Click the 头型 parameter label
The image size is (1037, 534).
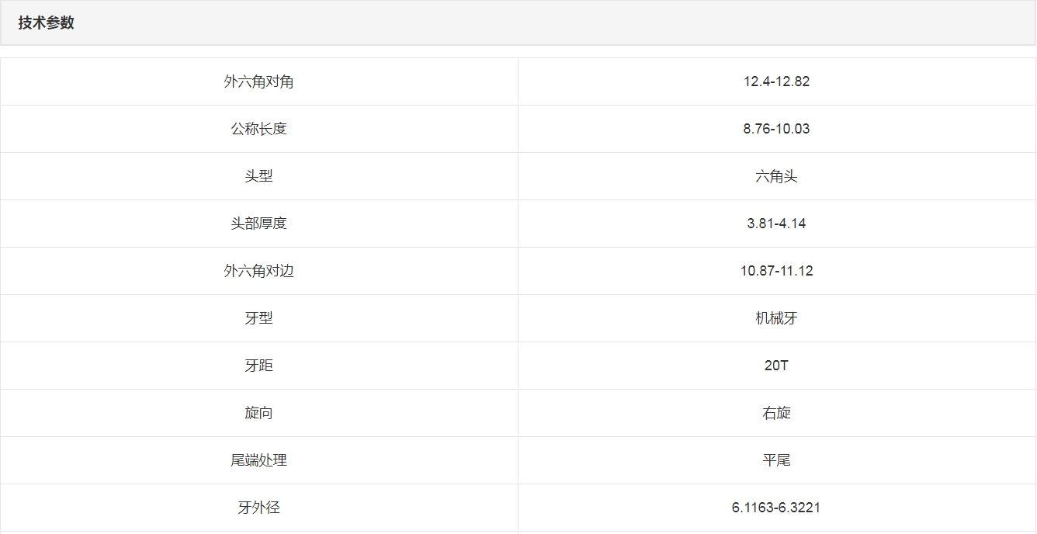(258, 176)
